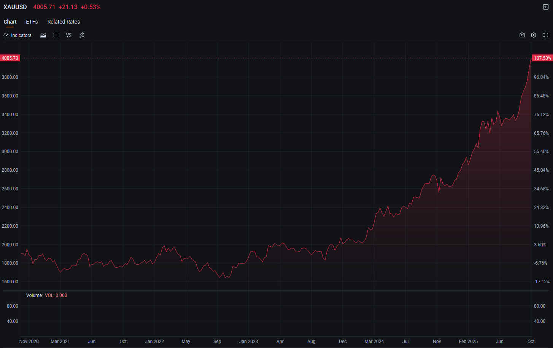Click the 2200.00 price axis label

[10, 226]
